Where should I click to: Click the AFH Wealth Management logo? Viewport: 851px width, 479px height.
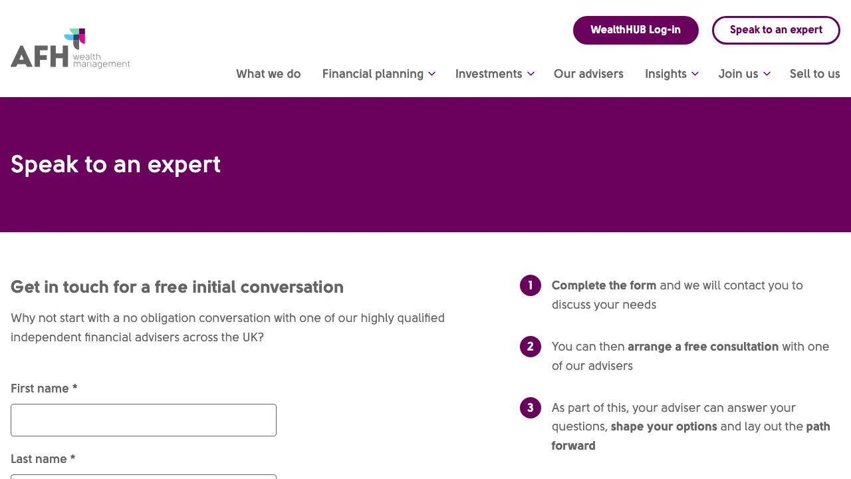click(x=70, y=47)
